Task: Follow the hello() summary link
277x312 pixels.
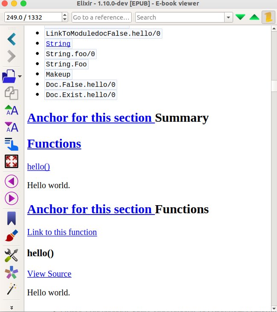Action: click(x=38, y=167)
